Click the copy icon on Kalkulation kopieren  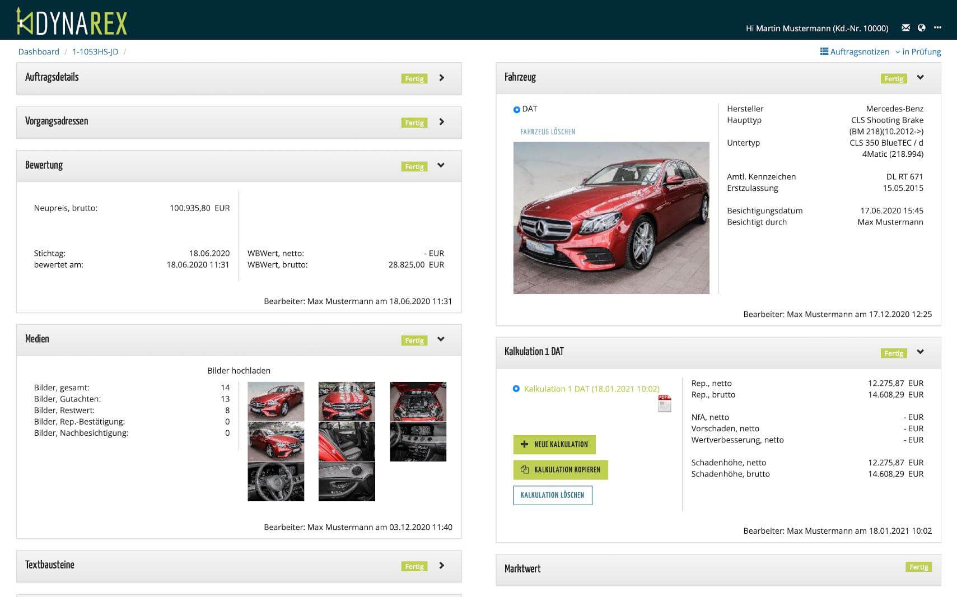click(x=525, y=470)
